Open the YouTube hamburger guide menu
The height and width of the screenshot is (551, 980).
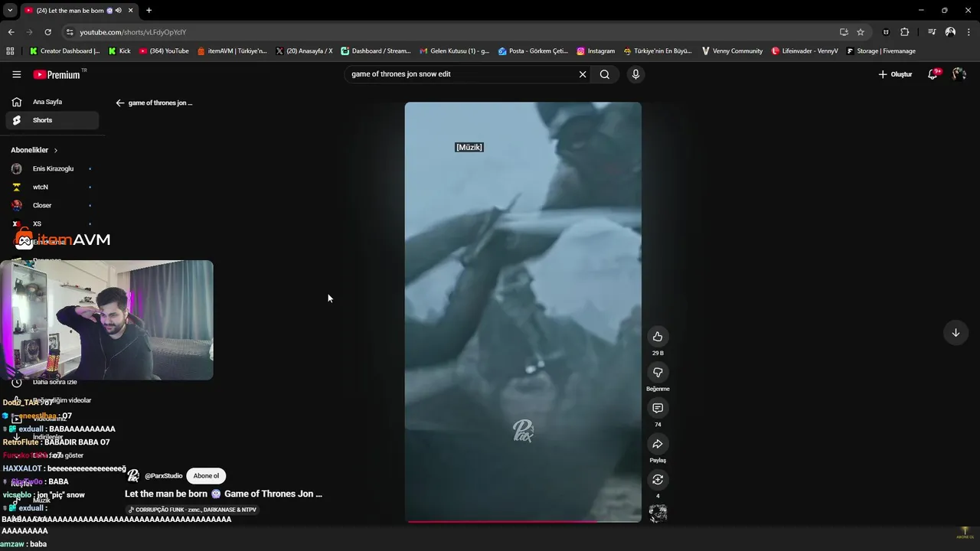coord(16,74)
